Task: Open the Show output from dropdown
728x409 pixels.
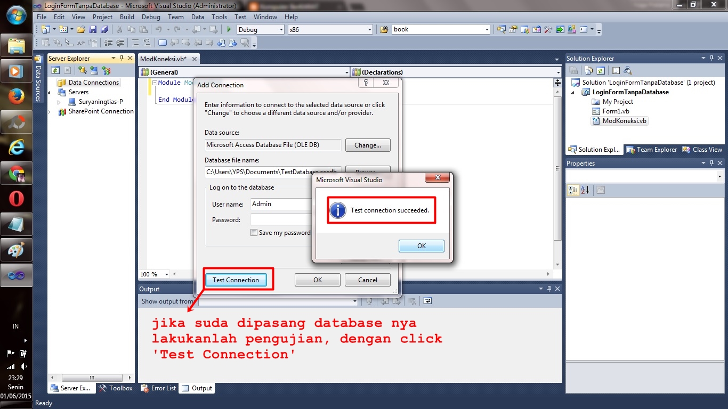Action: [x=355, y=301]
